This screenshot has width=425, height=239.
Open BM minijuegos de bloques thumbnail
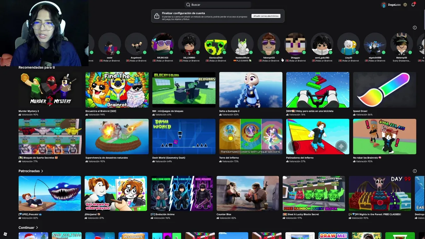tap(184, 90)
